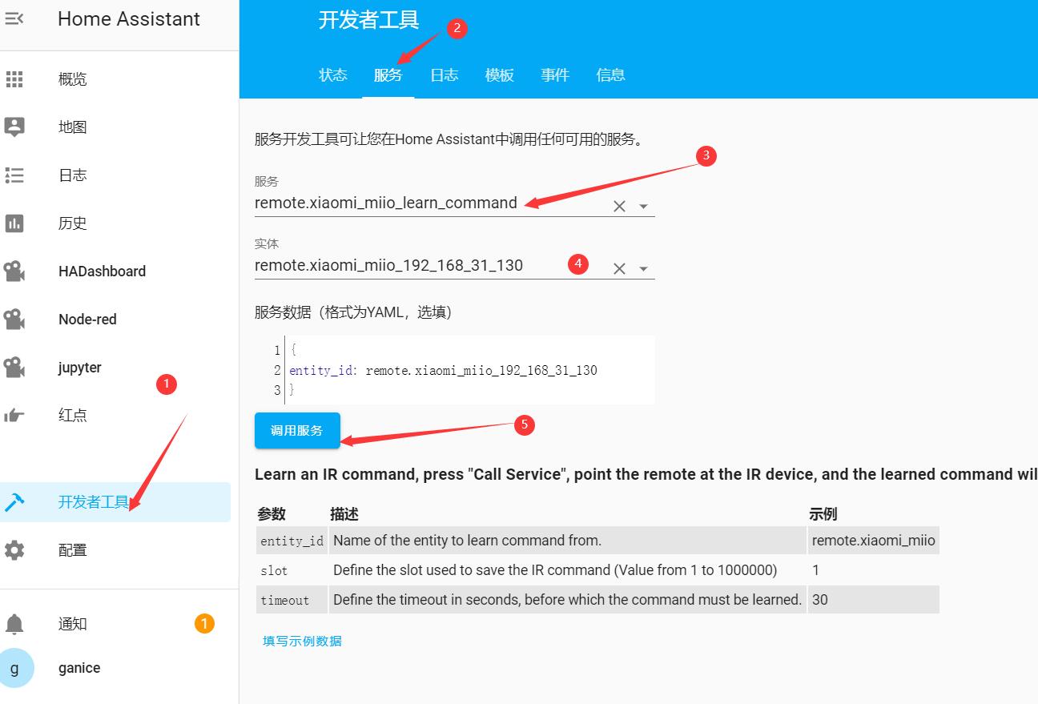Screen dimensions: 1038x704
Task: Open 配置 configuration settings
Action: pos(72,549)
